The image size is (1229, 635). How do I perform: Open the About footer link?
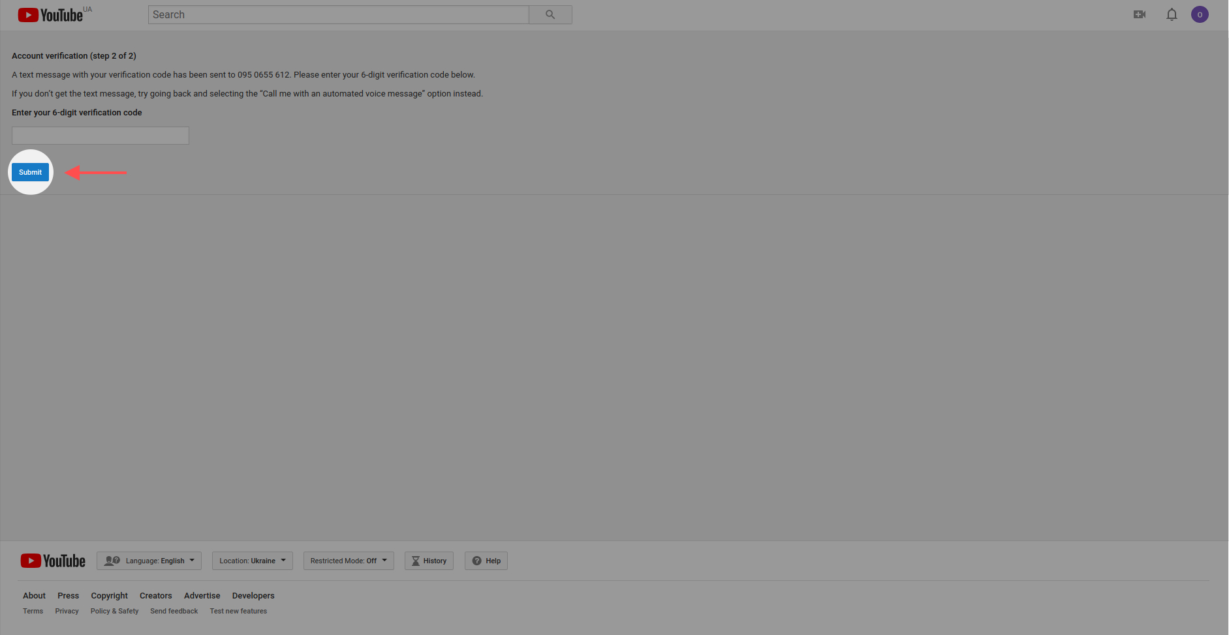click(x=34, y=596)
